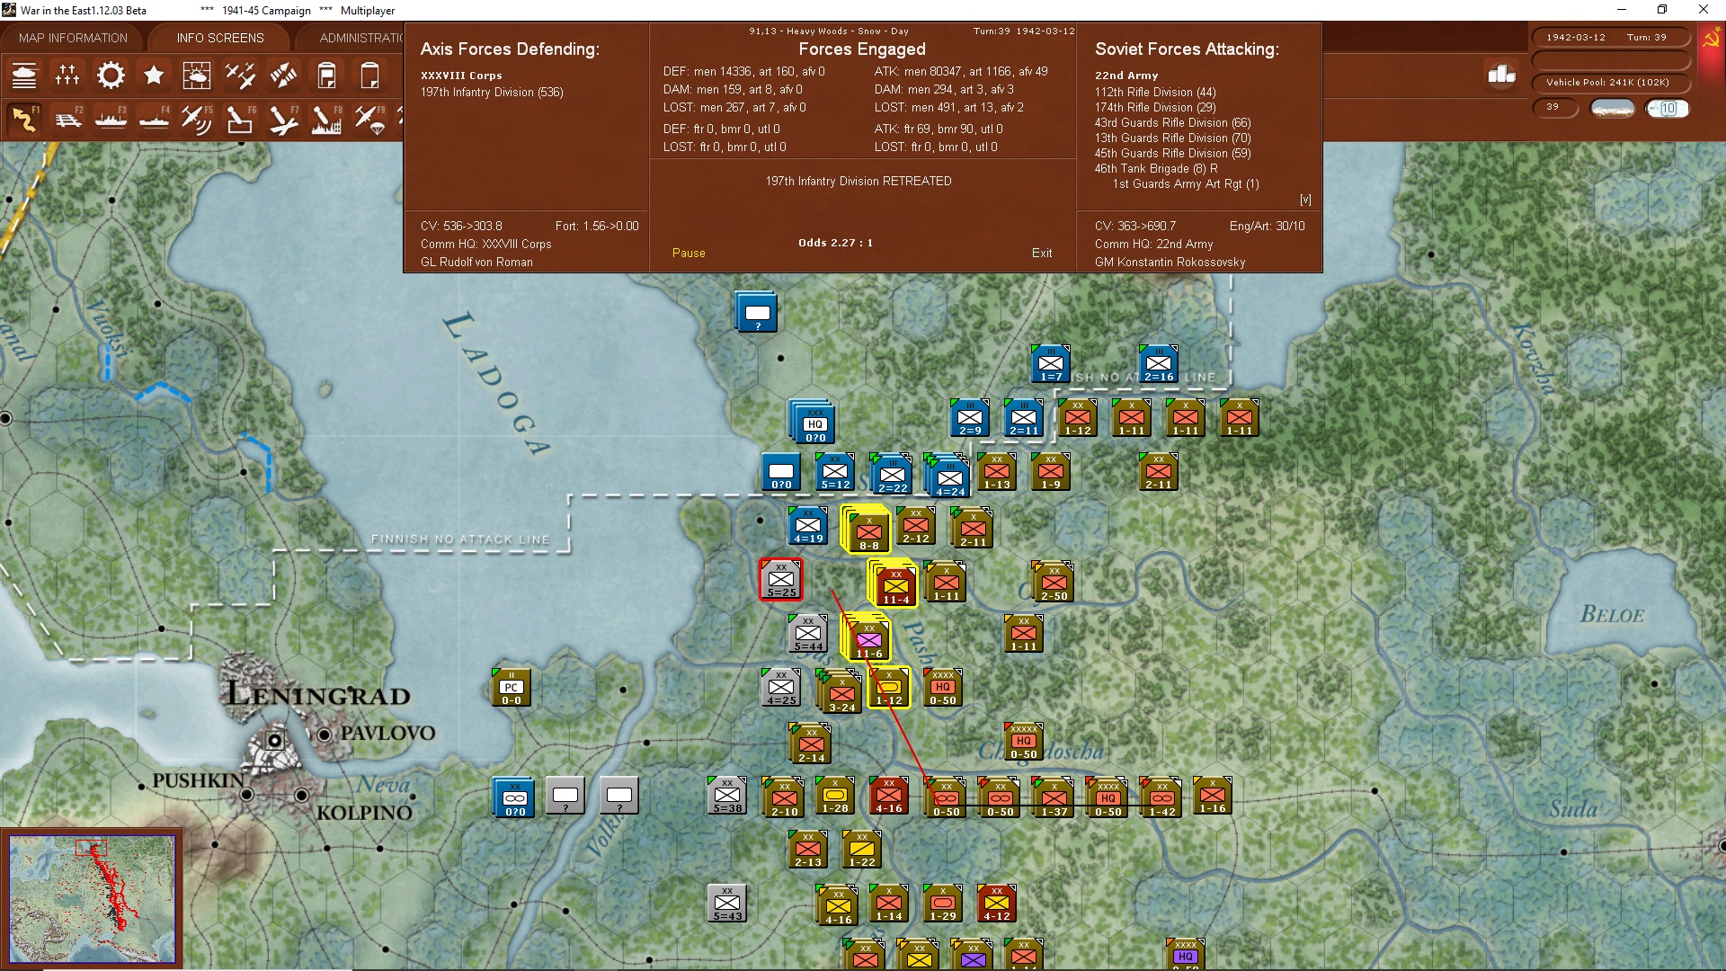
Task: Select Soviet HQ counter 0-50 beside 1-12
Action: 942,687
